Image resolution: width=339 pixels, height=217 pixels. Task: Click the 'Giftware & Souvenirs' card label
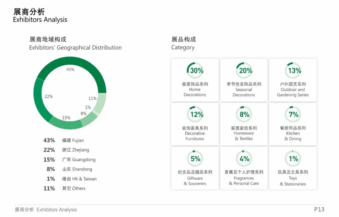pos(195,181)
